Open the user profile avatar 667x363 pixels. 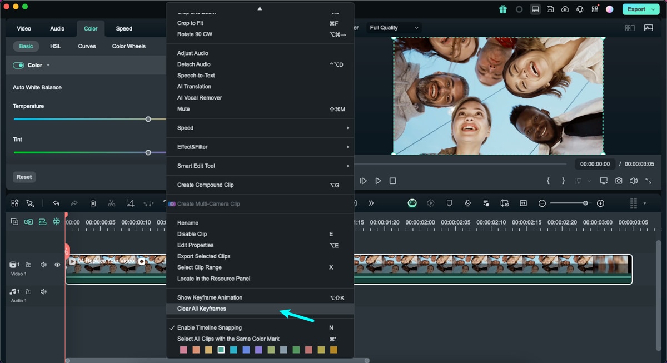point(610,9)
